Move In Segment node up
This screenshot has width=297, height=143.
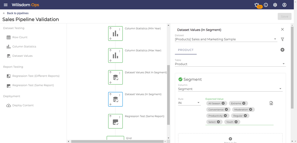(111, 94)
